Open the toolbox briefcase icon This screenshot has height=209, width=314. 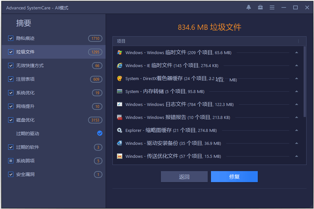[260, 7]
